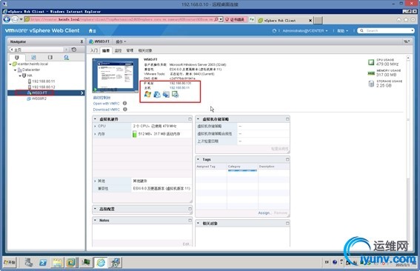Collapse the Notes panel header arrow
Image resolution: width=420 pixels, height=271 pixels.
pyautogui.click(x=95, y=220)
